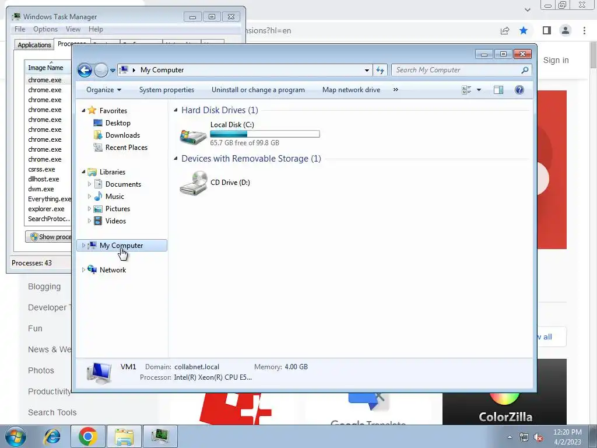Open Downloads in Favorites

122,135
